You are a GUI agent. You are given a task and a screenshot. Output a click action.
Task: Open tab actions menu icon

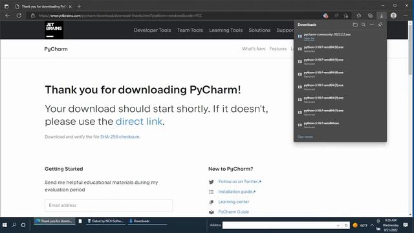6,6
